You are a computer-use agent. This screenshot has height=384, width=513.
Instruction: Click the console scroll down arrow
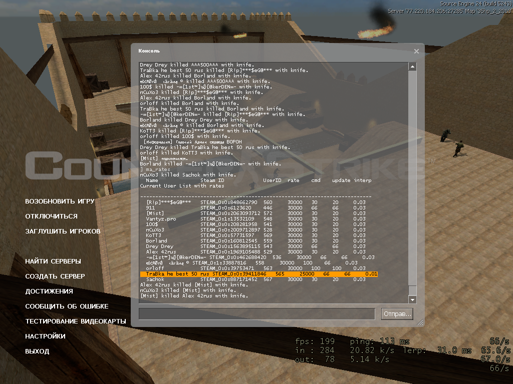click(x=412, y=299)
